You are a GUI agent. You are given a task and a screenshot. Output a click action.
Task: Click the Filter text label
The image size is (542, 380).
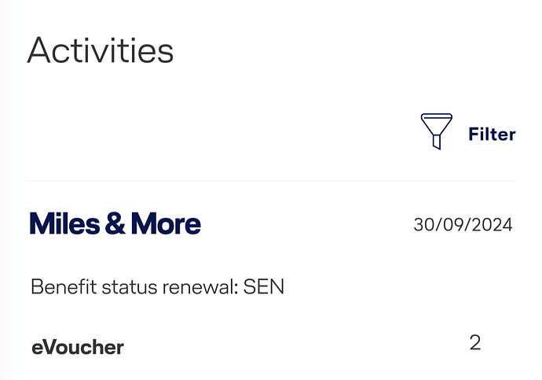(x=492, y=135)
